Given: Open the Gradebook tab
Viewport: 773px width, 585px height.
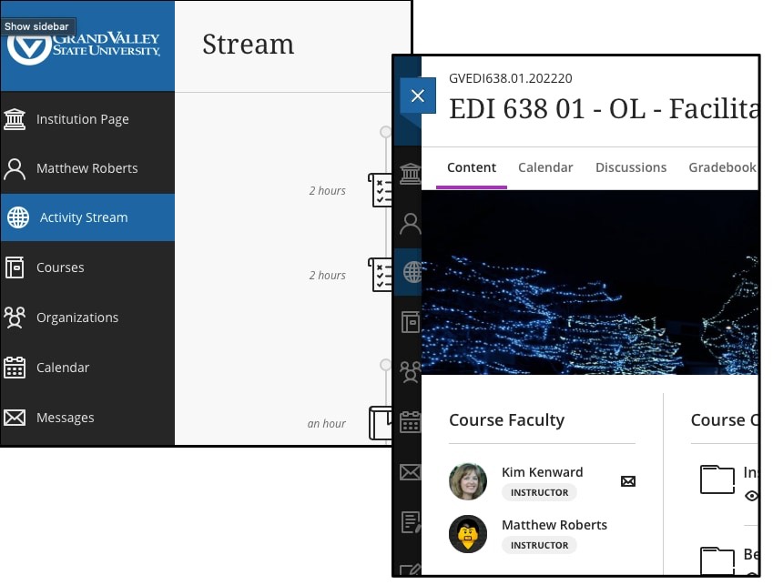Looking at the screenshot, I should (x=722, y=167).
